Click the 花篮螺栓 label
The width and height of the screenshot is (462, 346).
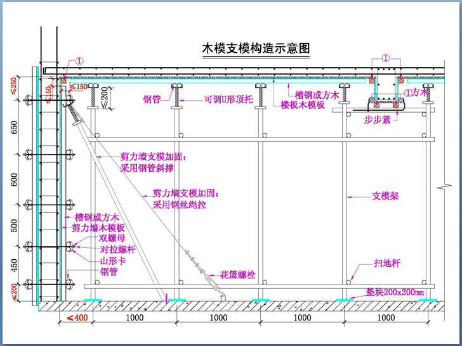click(x=237, y=274)
